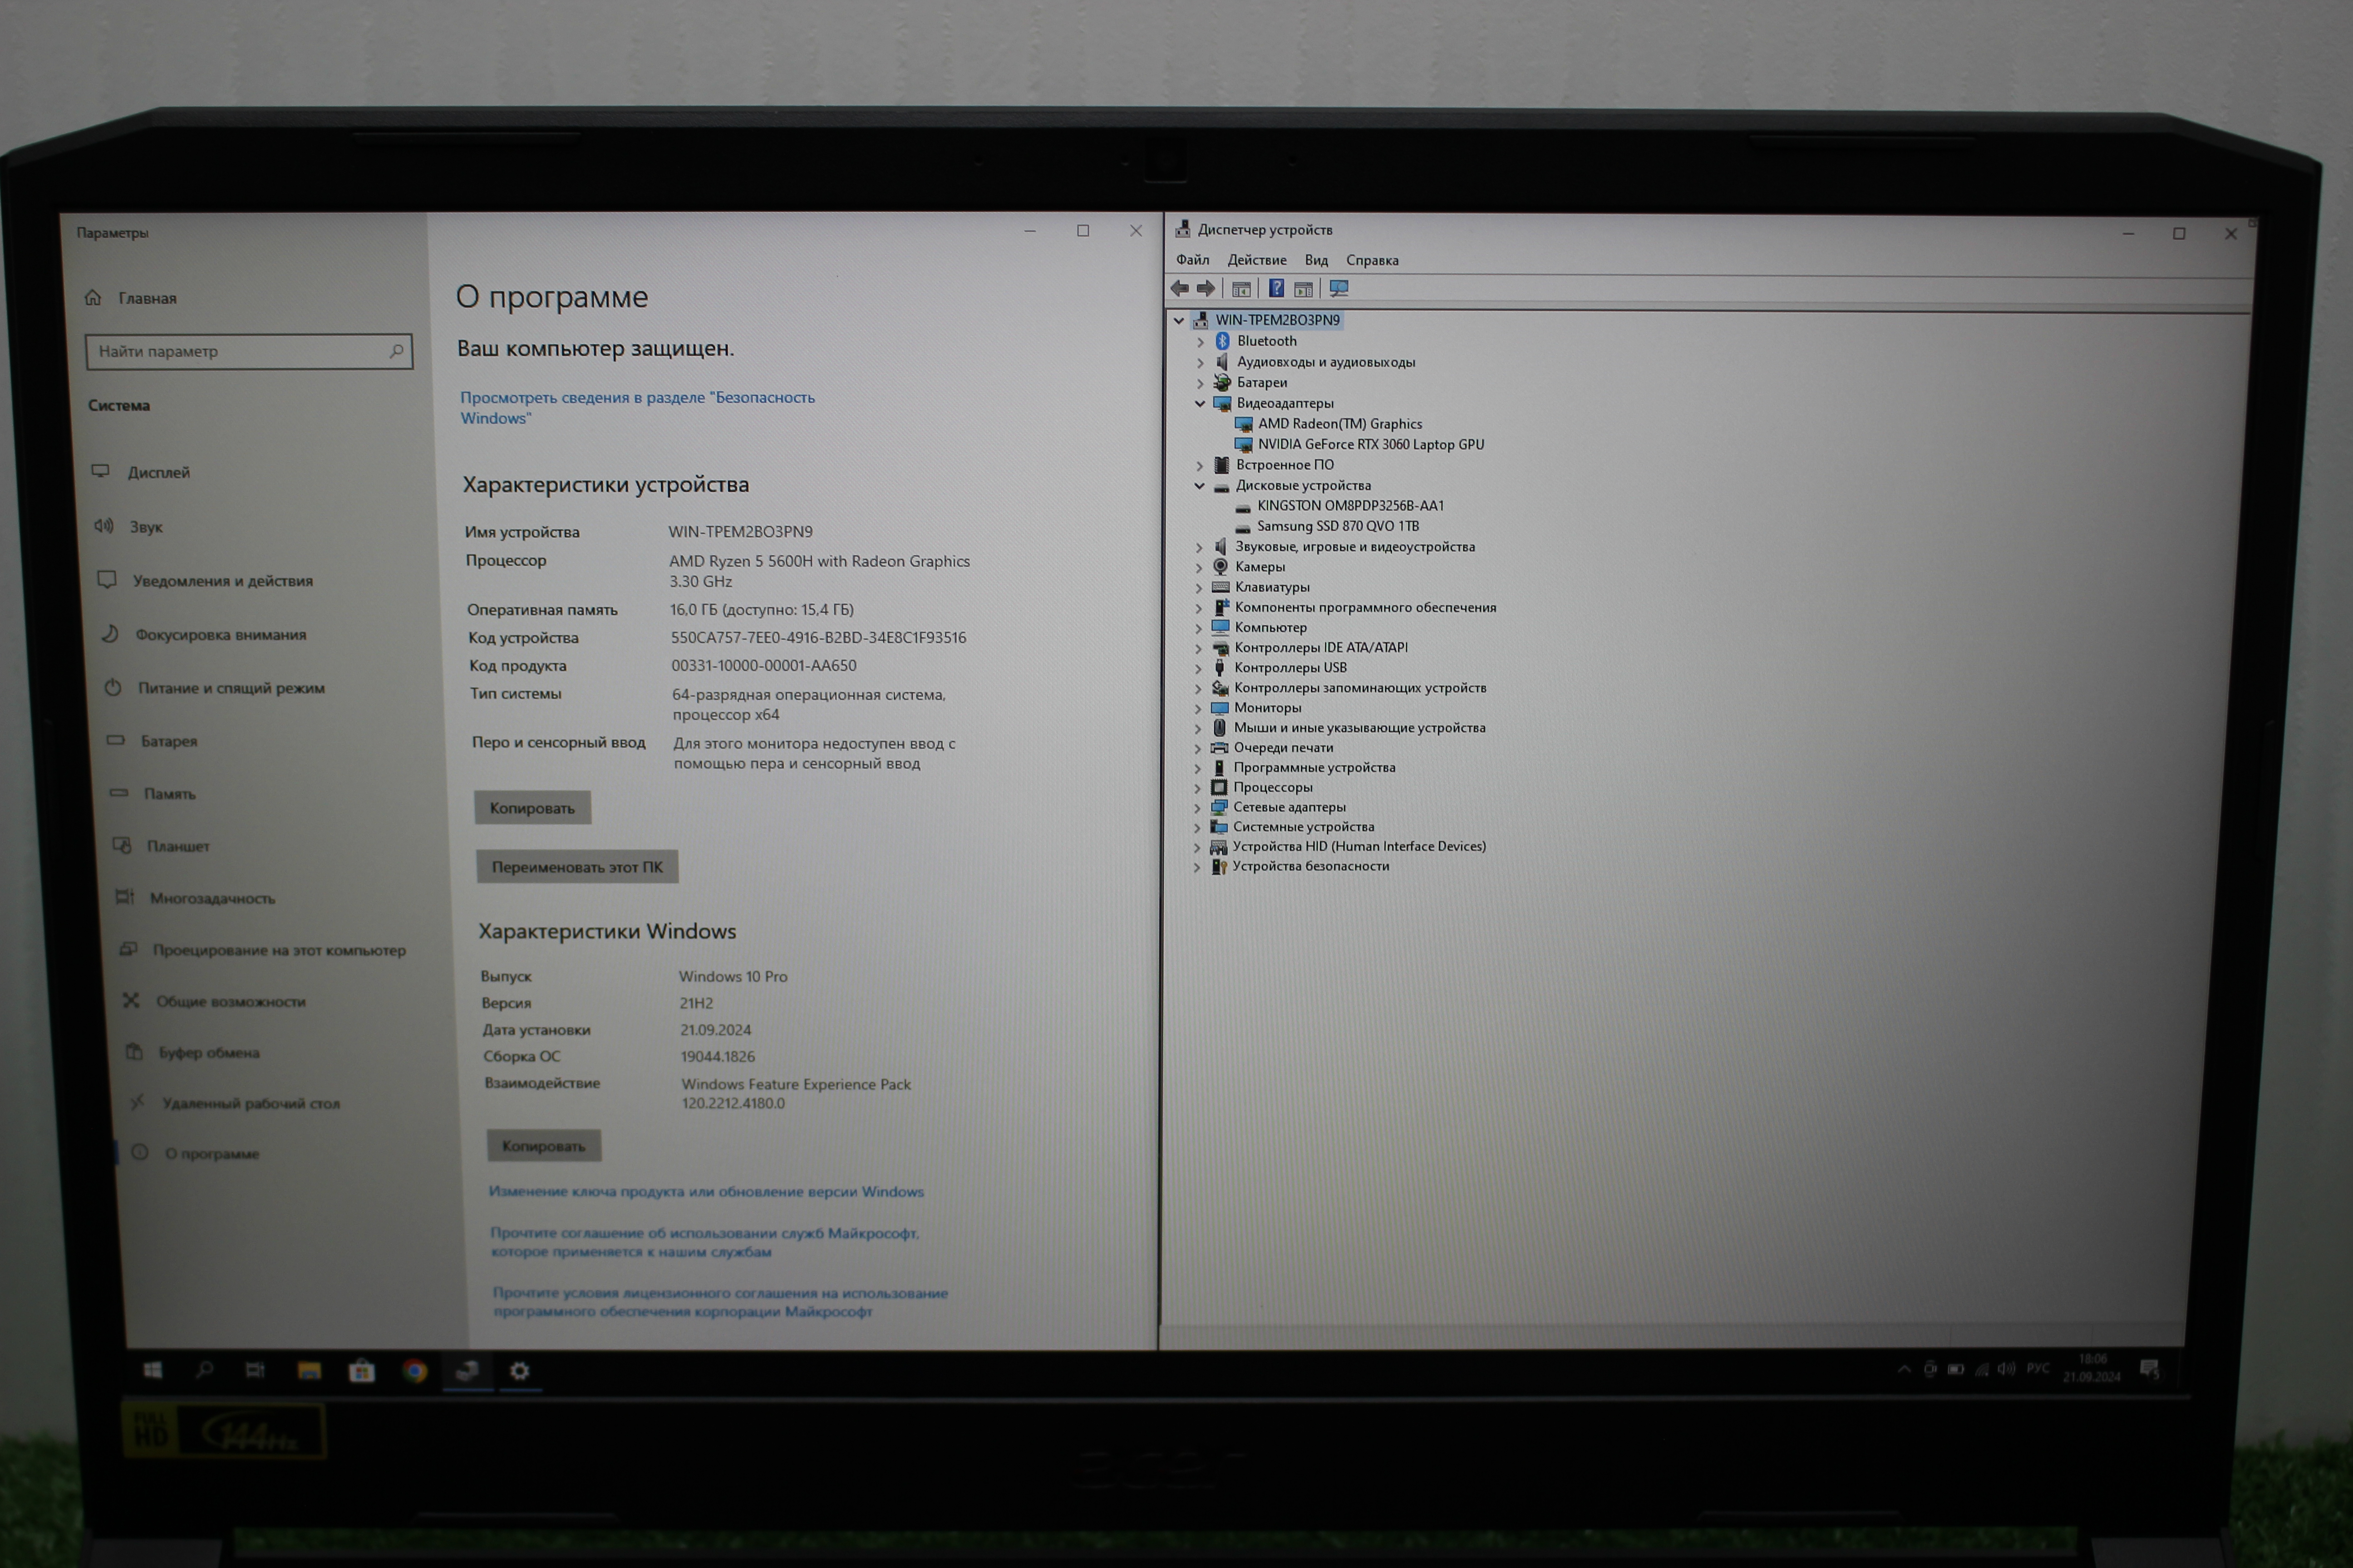Expand the Bluetooth device category
The image size is (2353, 1568).
1201,342
